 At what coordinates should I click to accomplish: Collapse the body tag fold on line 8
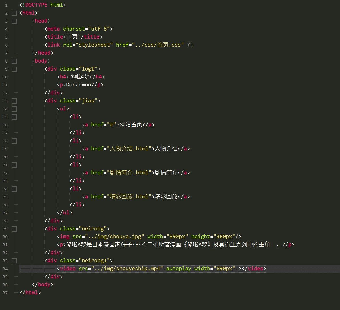click(14, 61)
